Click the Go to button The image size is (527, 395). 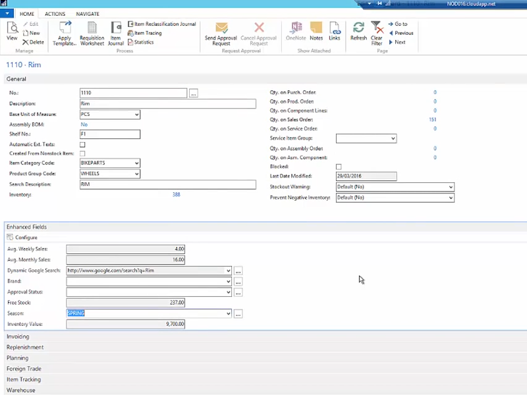pyautogui.click(x=398, y=24)
